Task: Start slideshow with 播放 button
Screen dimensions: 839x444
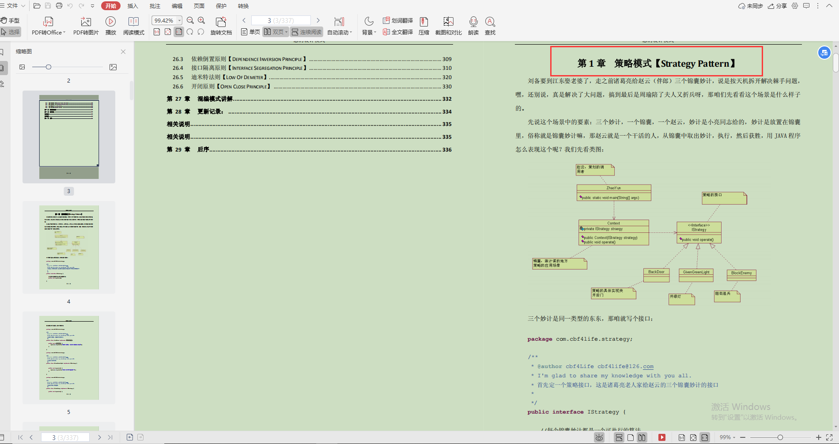Action: (110, 26)
